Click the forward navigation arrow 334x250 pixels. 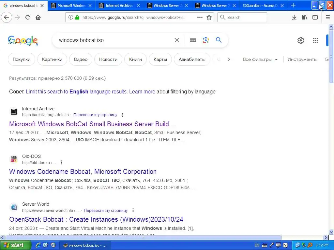(x=17, y=17)
